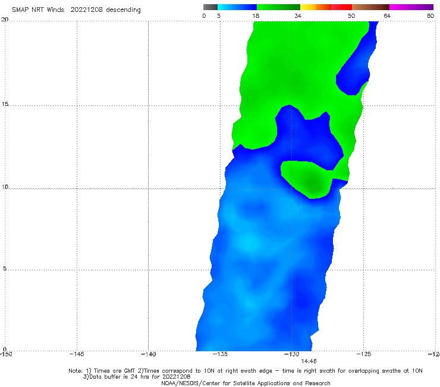440x387 pixels.
Task: Click the color bar label '50'
Action: (x=351, y=16)
